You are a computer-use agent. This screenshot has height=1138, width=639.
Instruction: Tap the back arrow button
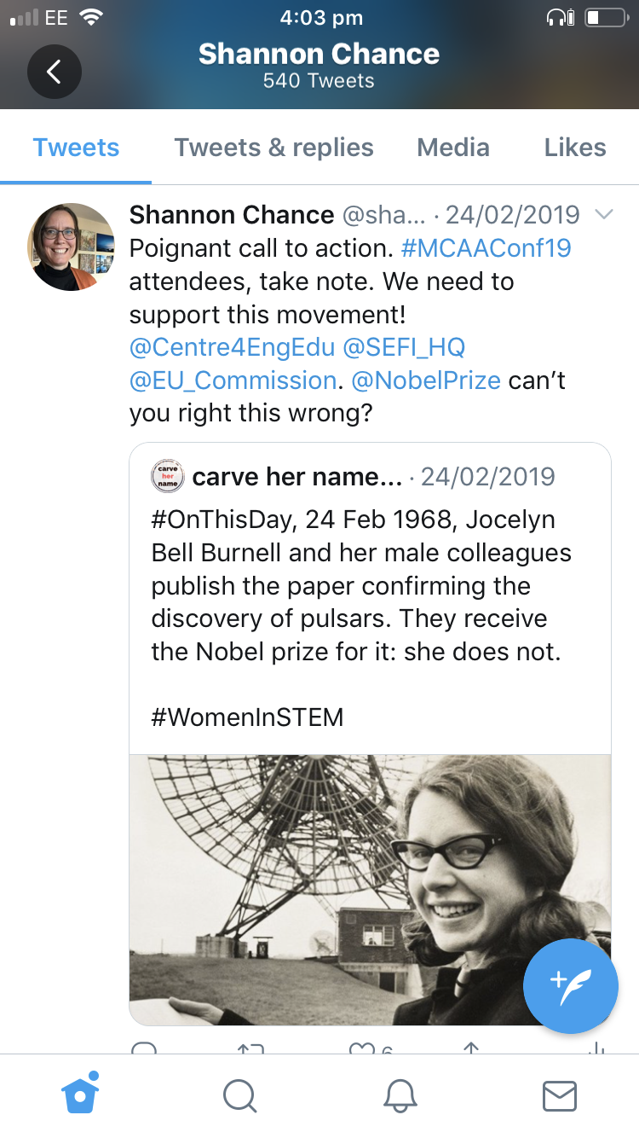pos(54,72)
